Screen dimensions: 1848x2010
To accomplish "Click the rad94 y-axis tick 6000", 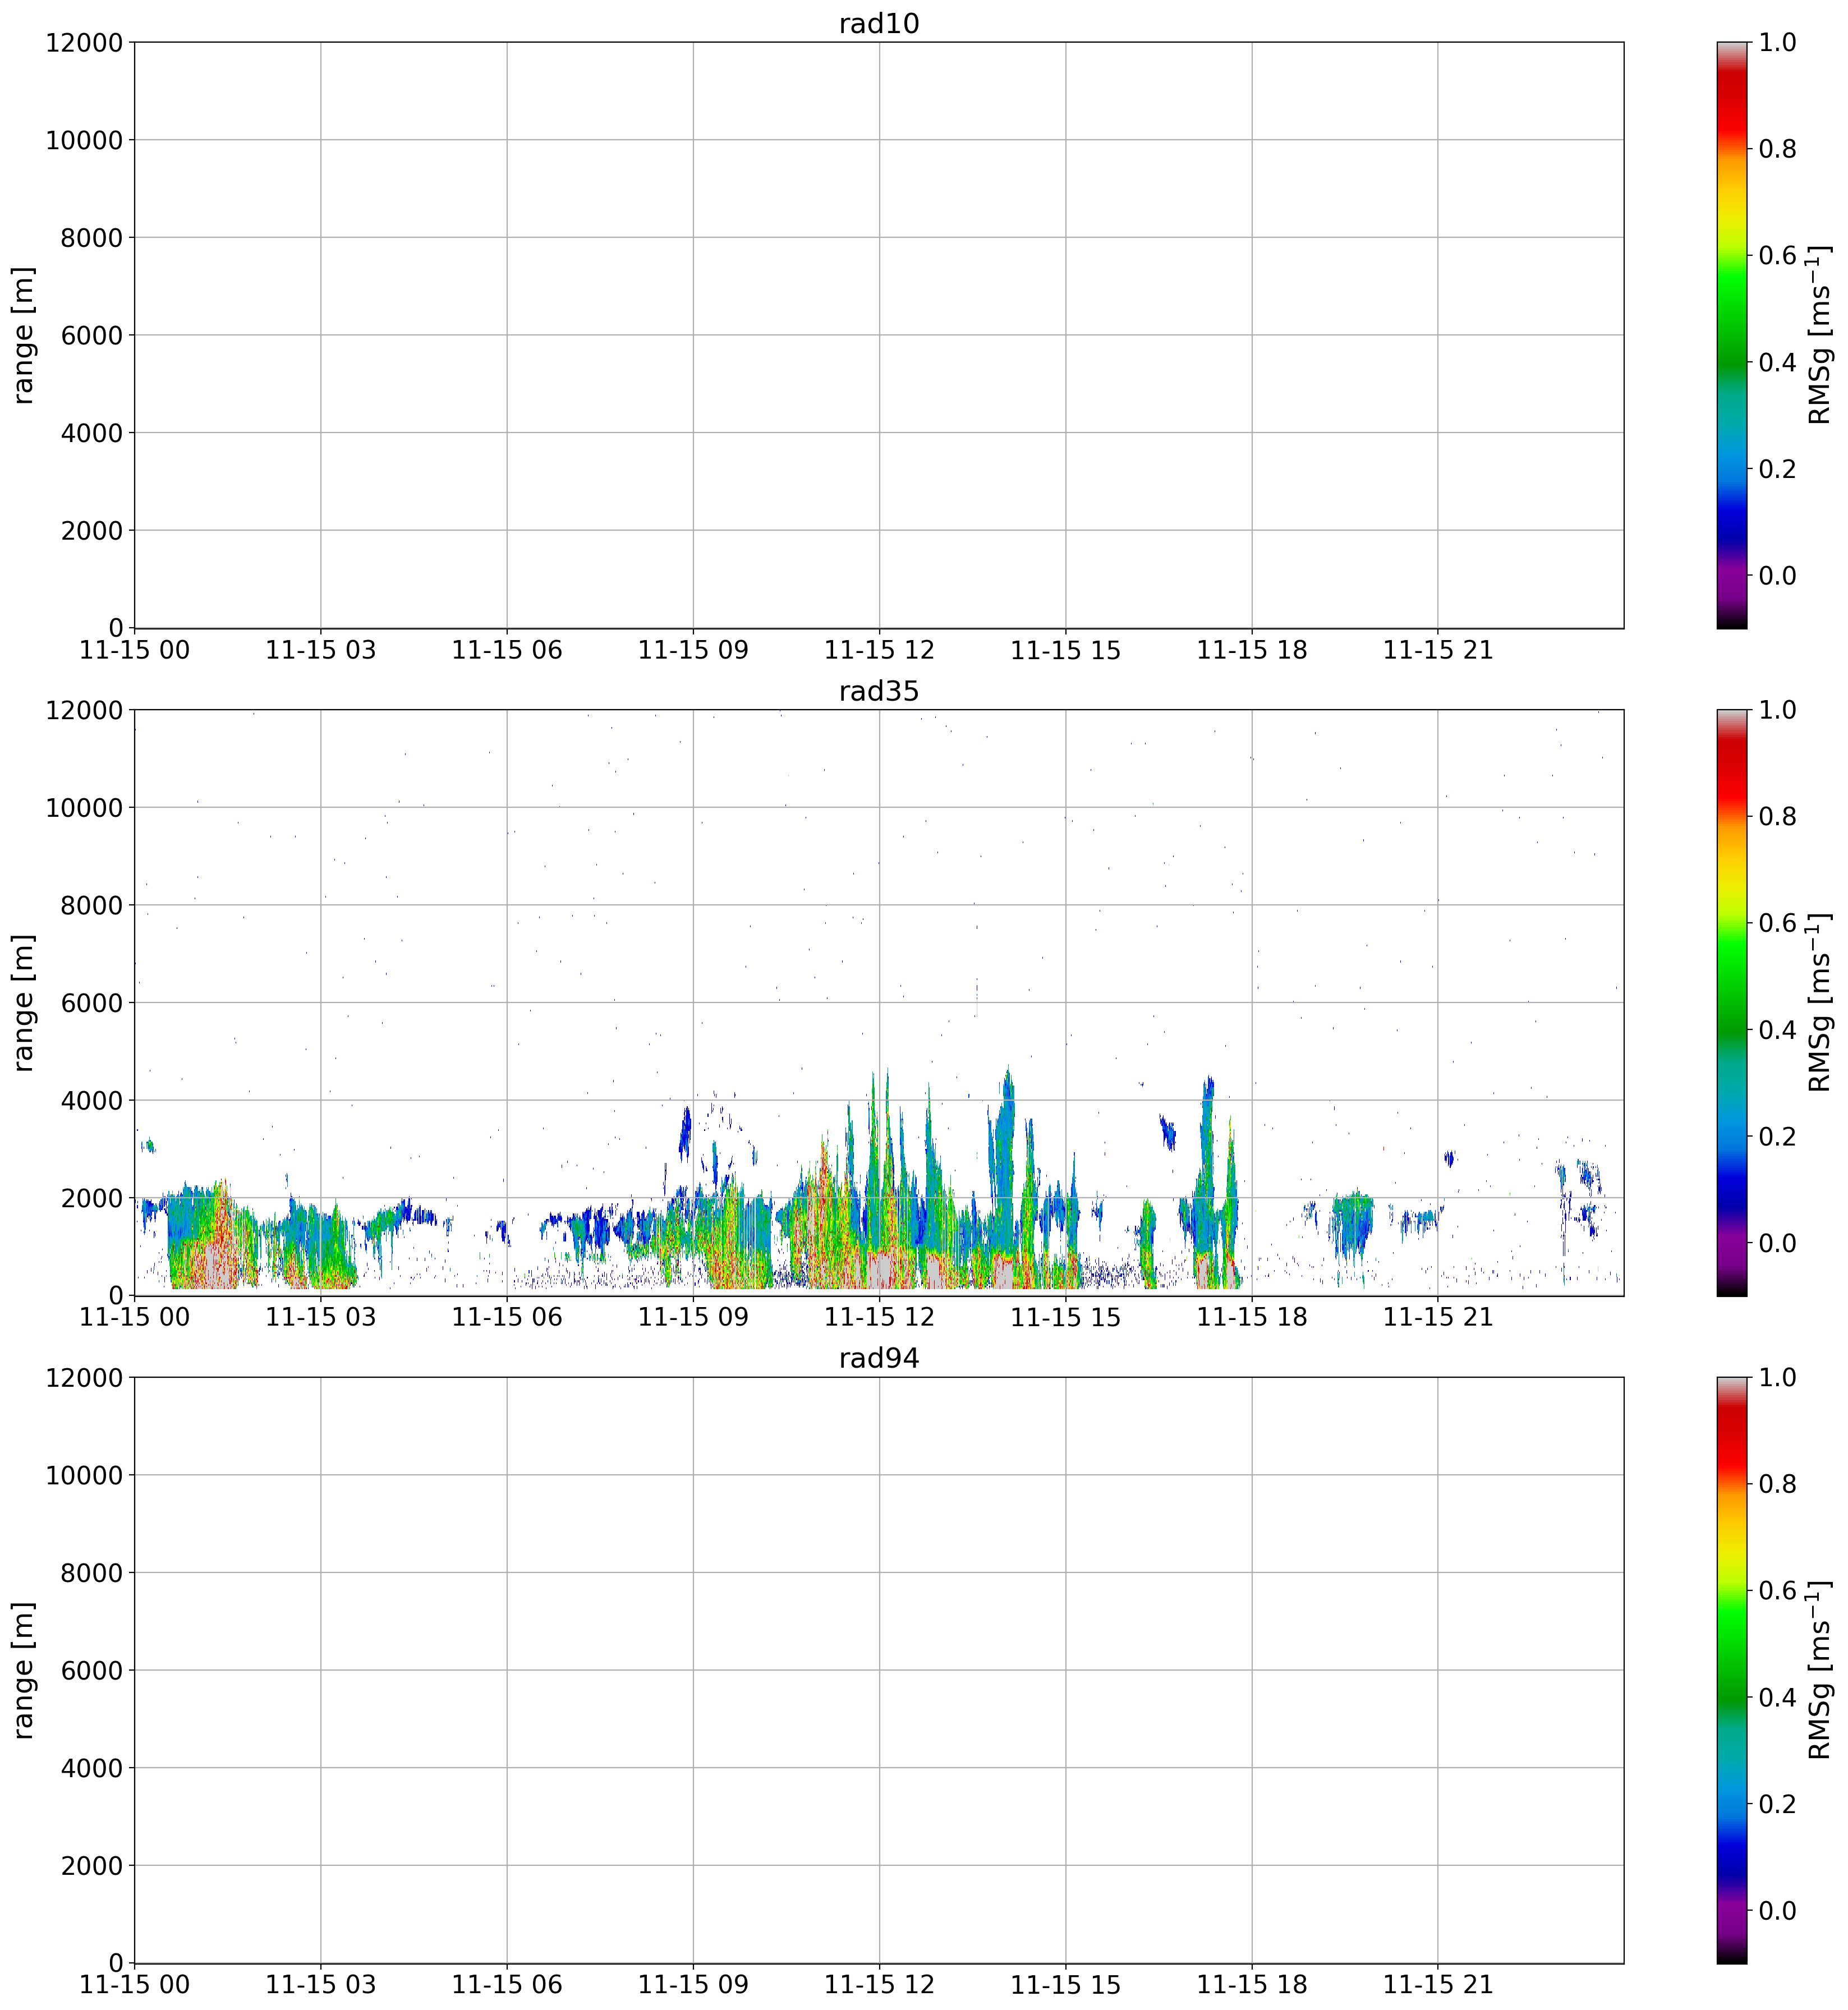I will click(92, 1671).
